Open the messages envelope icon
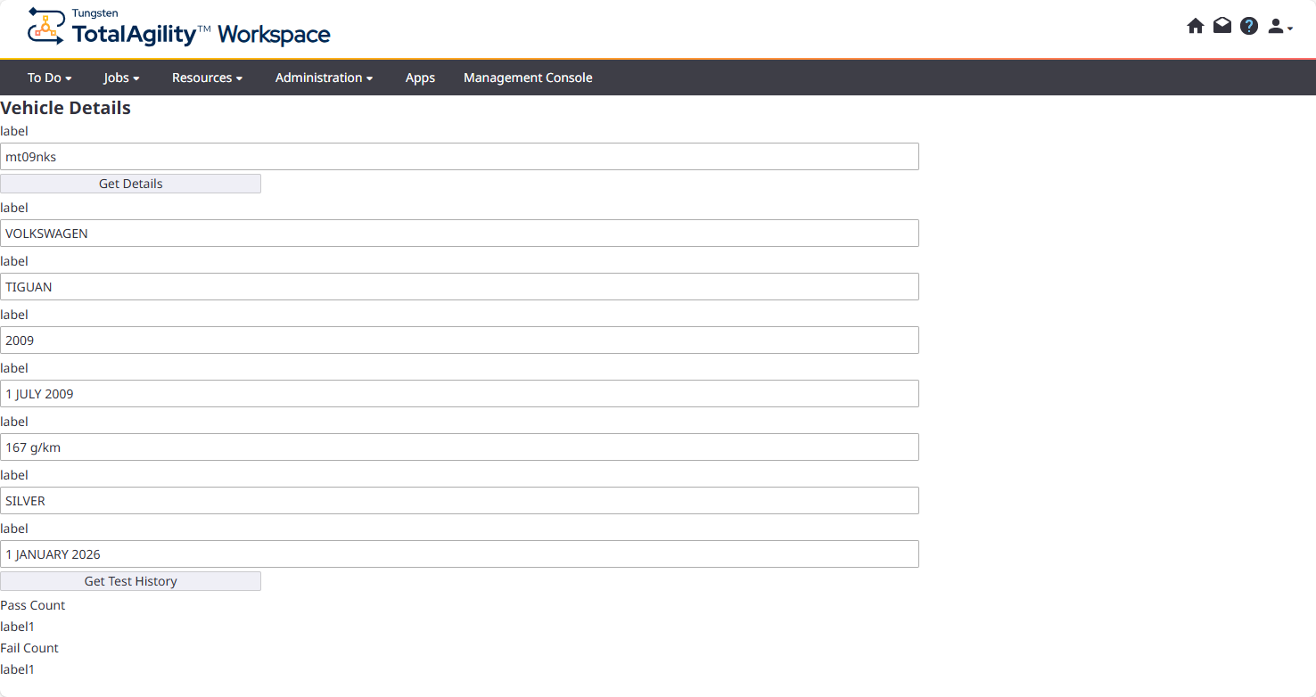 tap(1221, 26)
